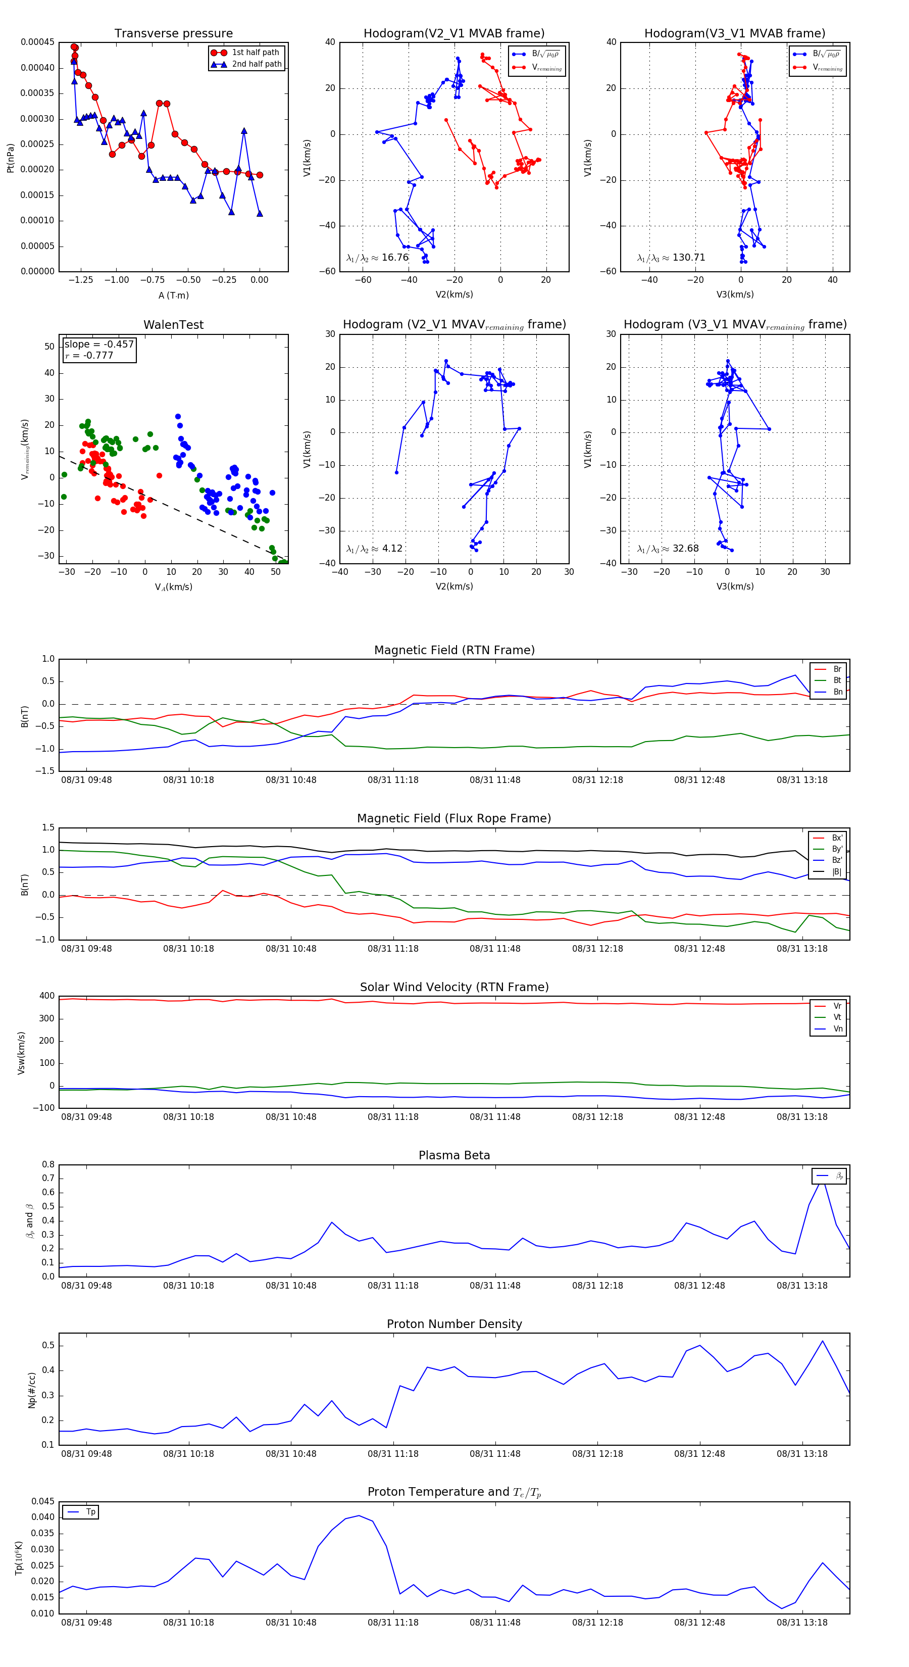Click the 'Vsw(km/s)' axis label
The image size is (909, 1667).
(x=21, y=1053)
